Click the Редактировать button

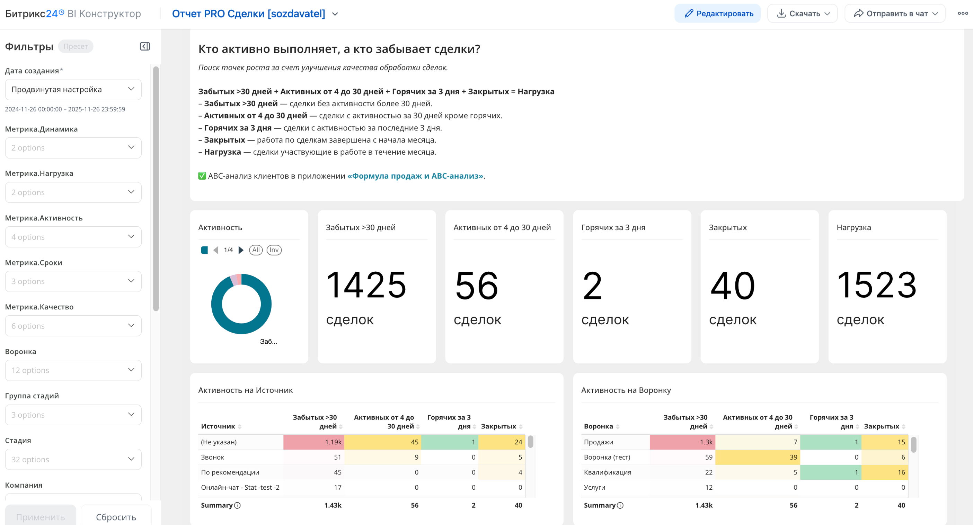tap(718, 13)
